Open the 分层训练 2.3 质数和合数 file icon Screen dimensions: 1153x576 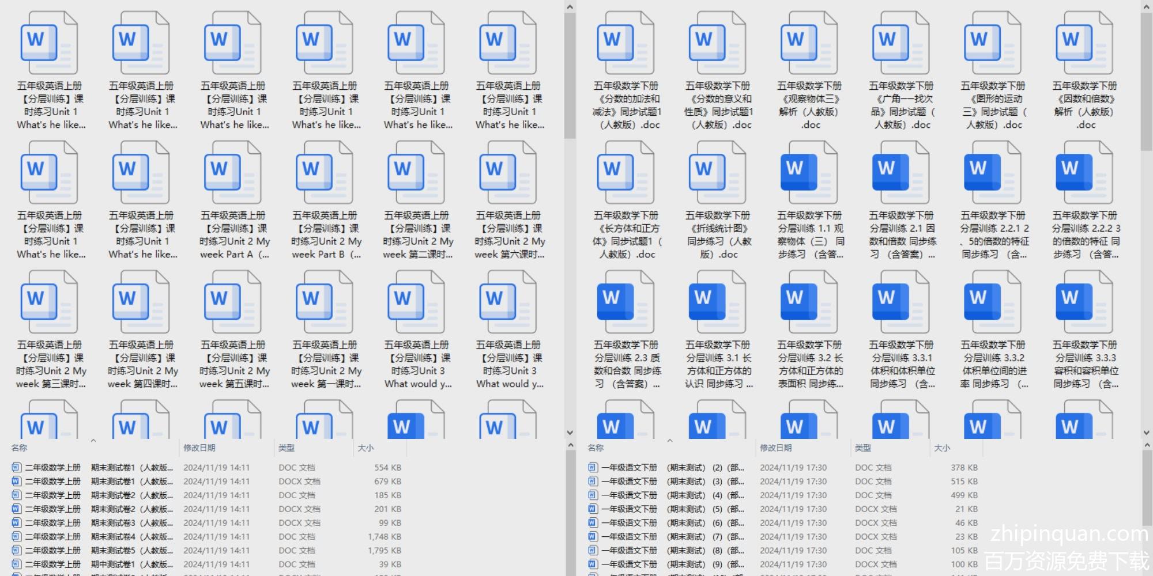626,302
